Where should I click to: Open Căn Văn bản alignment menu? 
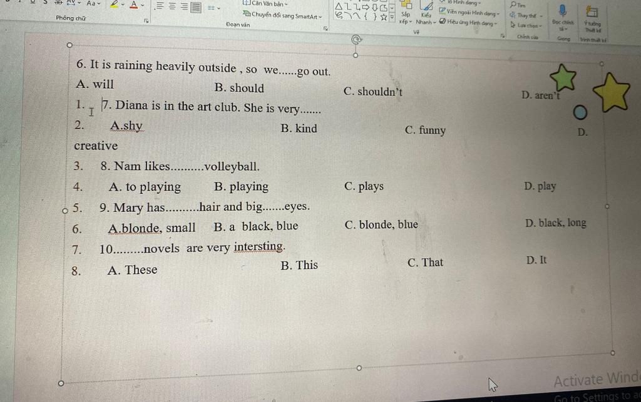265,3
